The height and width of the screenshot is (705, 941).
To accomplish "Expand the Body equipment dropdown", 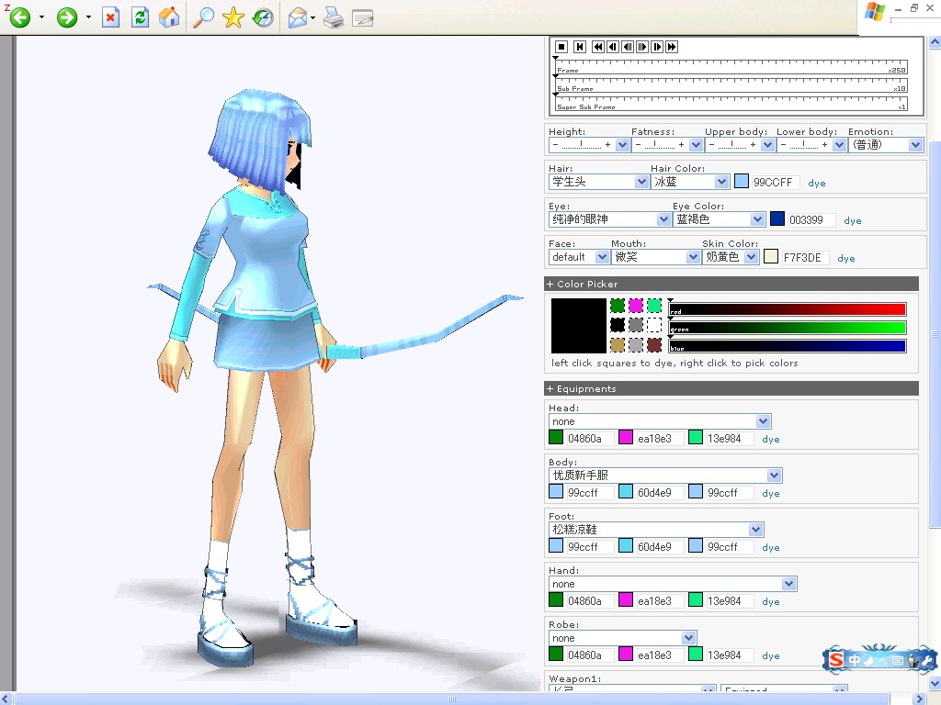I will click(665, 476).
